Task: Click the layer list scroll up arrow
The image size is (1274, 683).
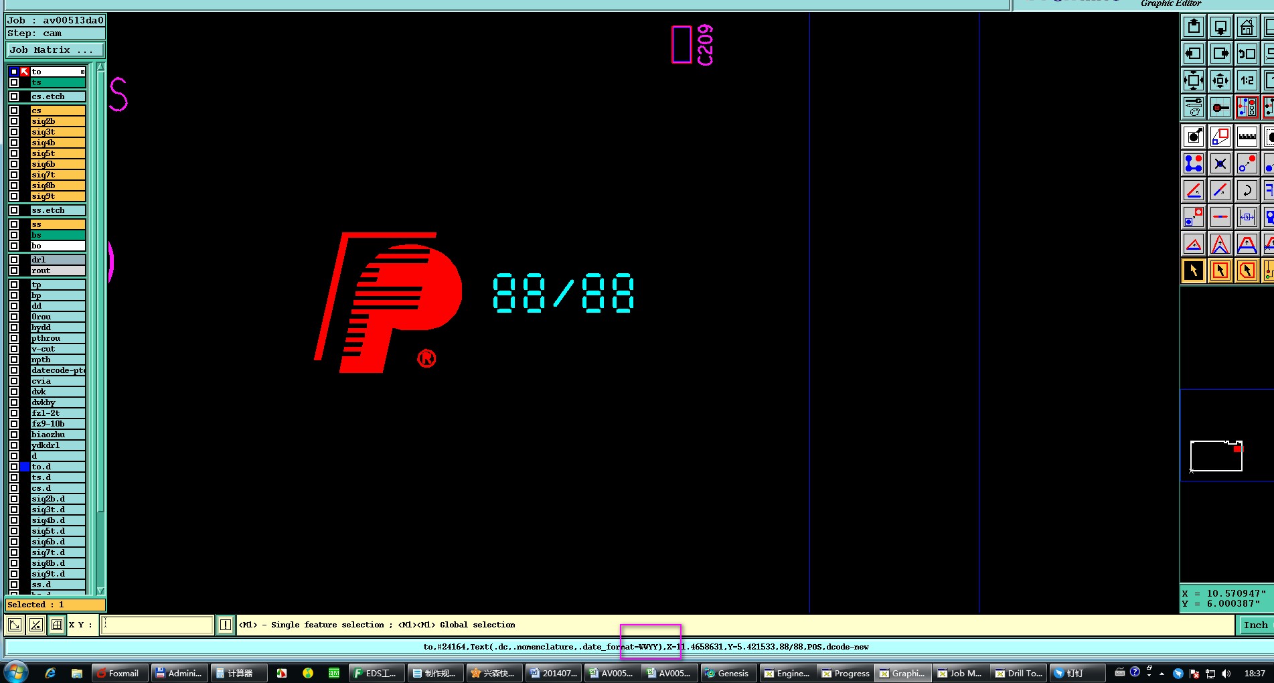Action: coord(101,67)
